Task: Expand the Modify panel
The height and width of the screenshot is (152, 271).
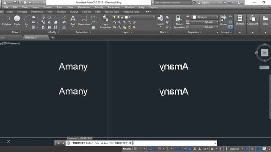Action: (54, 32)
